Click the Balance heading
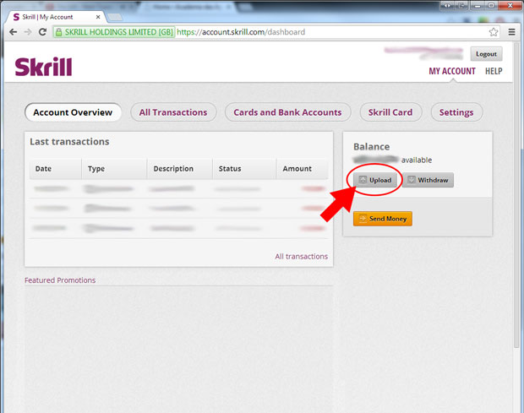The image size is (524, 413). coord(372,147)
